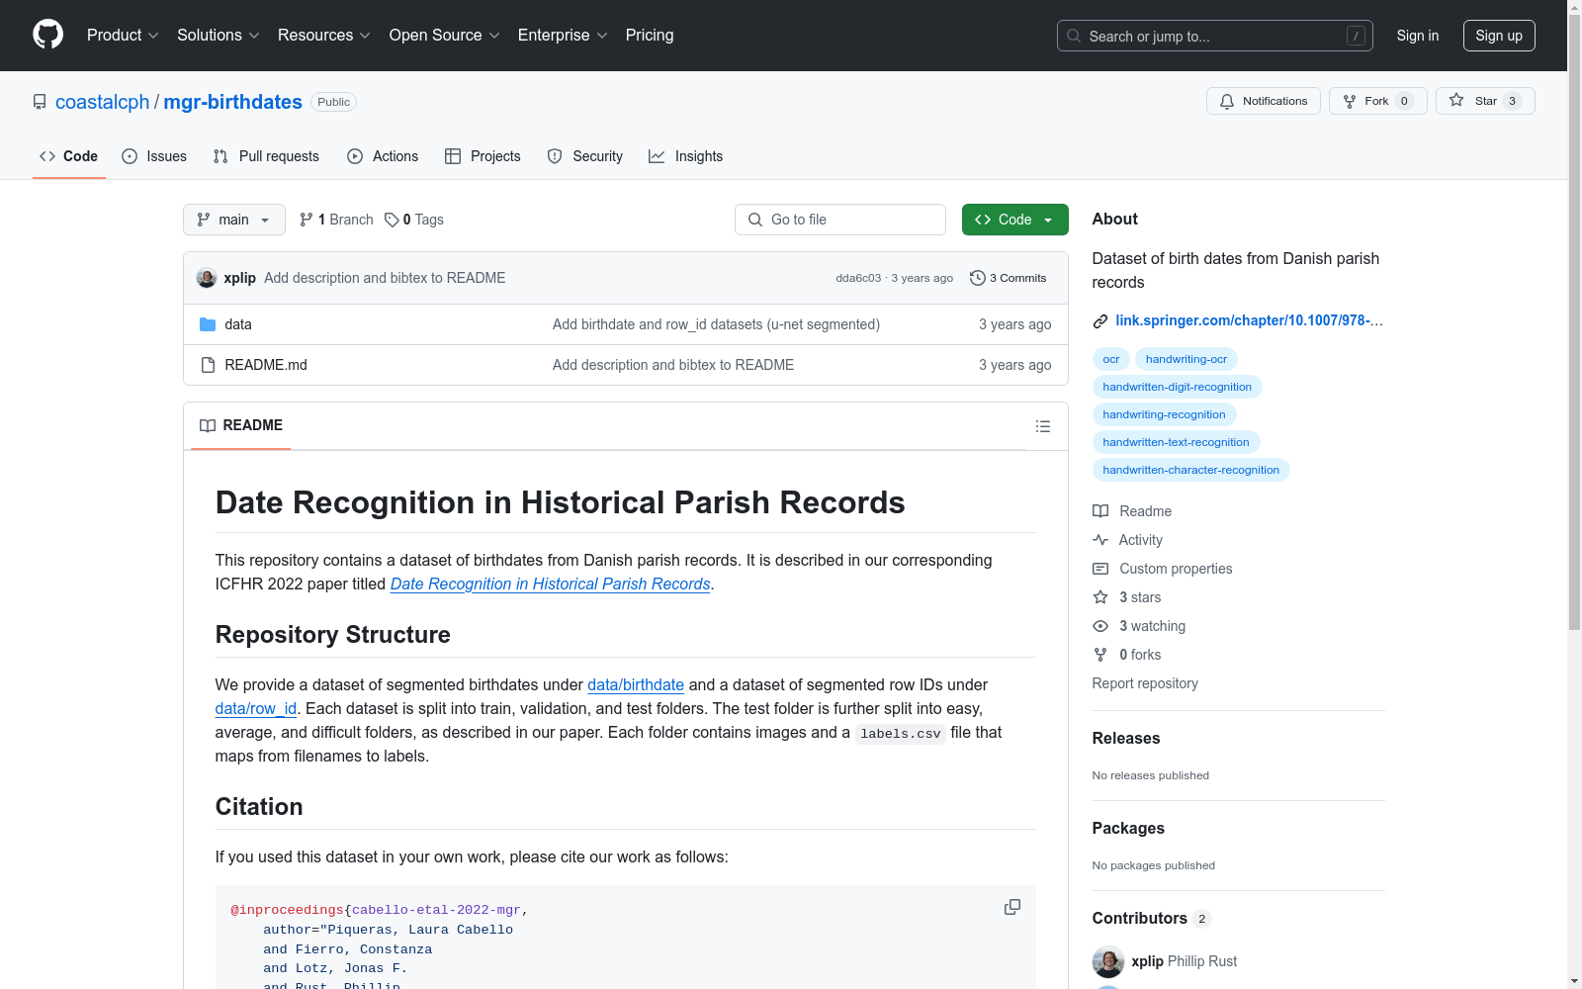Open the Issues tab

pyautogui.click(x=154, y=156)
